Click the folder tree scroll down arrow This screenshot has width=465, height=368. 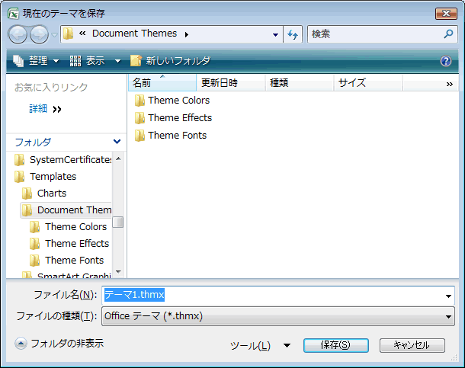click(x=118, y=271)
